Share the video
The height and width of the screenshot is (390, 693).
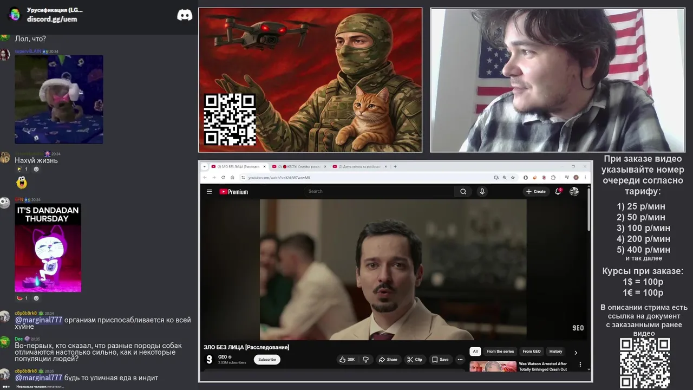[388, 359]
